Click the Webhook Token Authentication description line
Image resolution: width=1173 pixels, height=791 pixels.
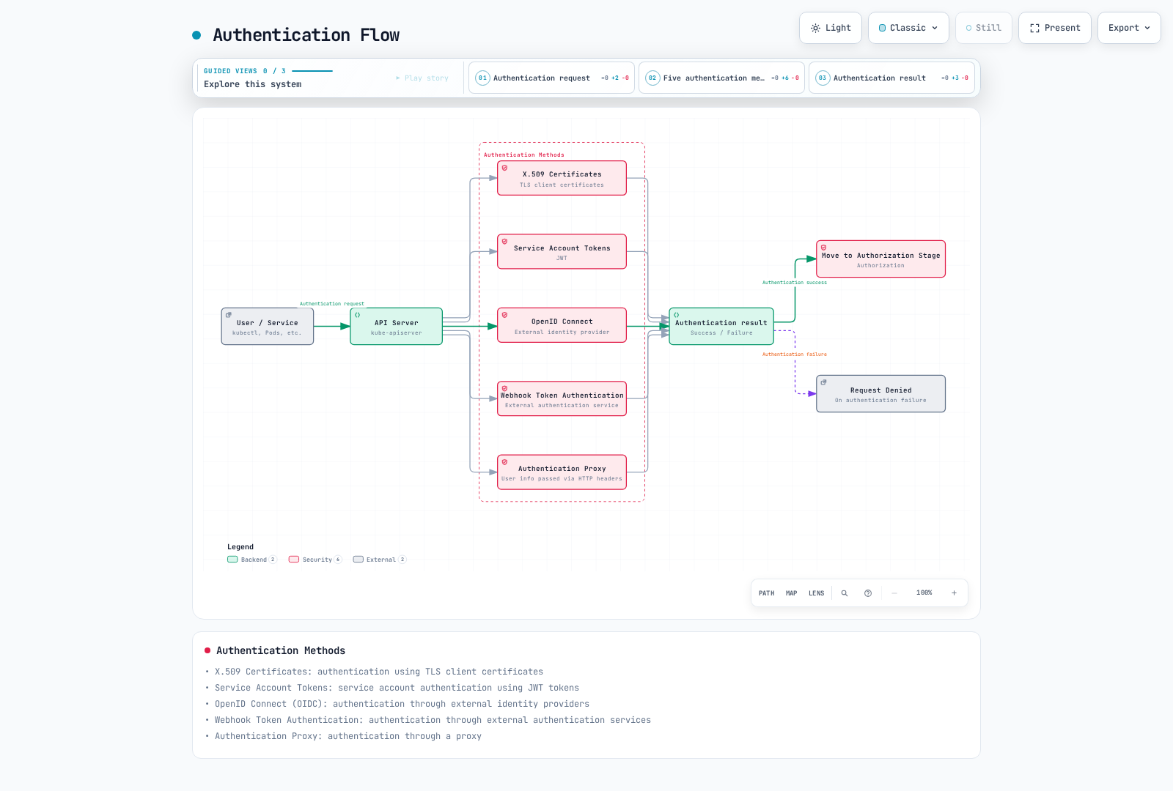tap(433, 720)
